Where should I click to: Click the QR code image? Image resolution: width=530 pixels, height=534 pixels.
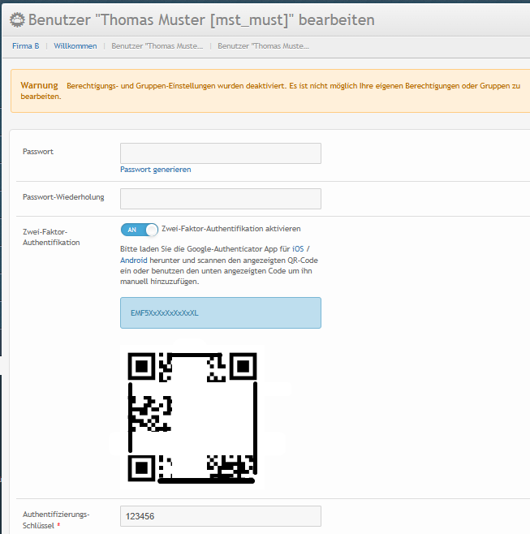[192, 417]
